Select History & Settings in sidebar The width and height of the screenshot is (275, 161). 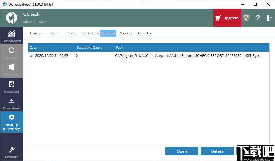12,122
